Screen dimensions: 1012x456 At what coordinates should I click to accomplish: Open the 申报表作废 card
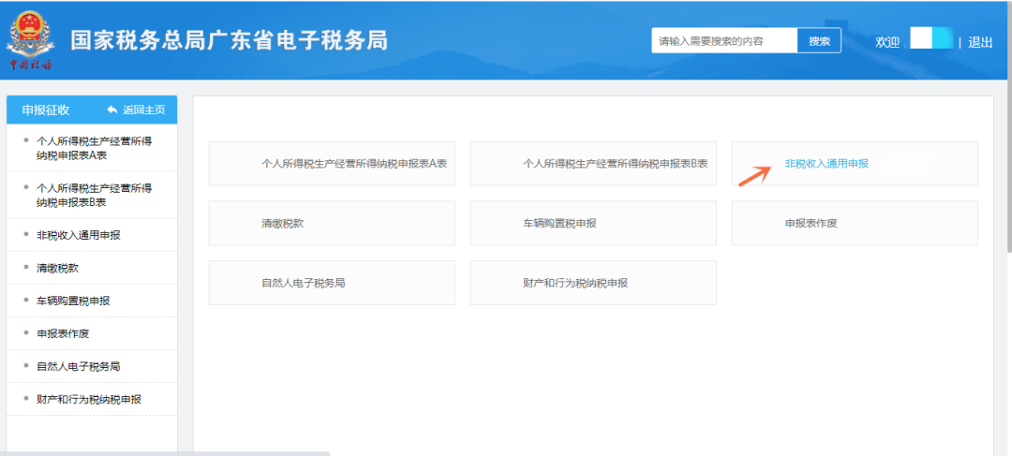[x=855, y=223]
